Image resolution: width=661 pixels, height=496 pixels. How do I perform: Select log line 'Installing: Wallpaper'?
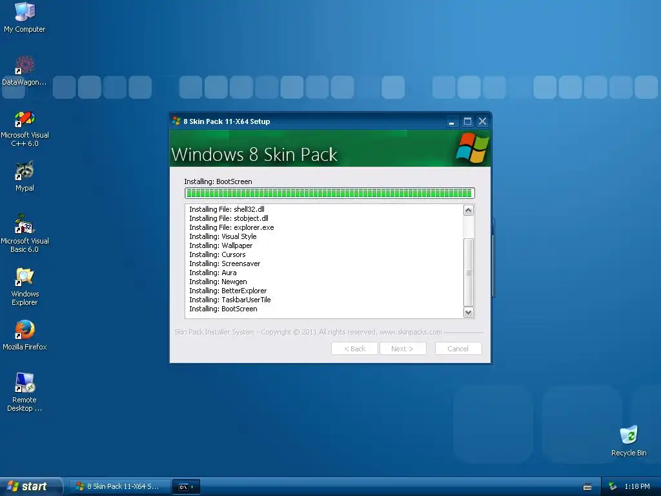coord(221,245)
